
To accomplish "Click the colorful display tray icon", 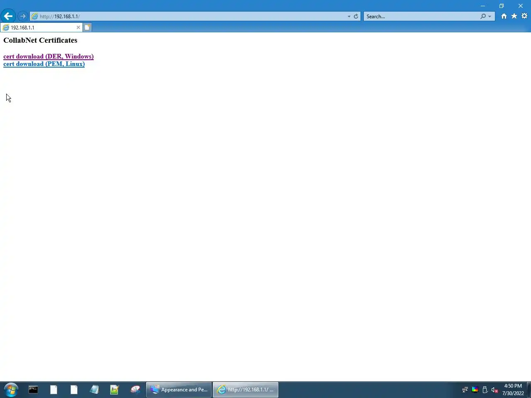I will click(475, 390).
